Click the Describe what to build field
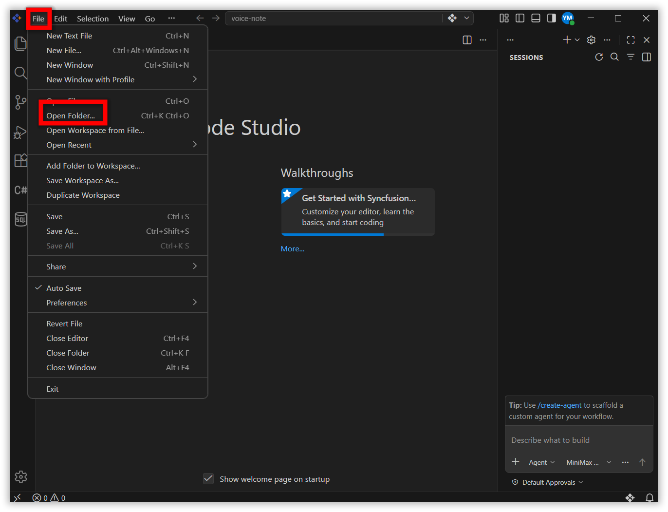This screenshot has width=668, height=512. point(578,440)
